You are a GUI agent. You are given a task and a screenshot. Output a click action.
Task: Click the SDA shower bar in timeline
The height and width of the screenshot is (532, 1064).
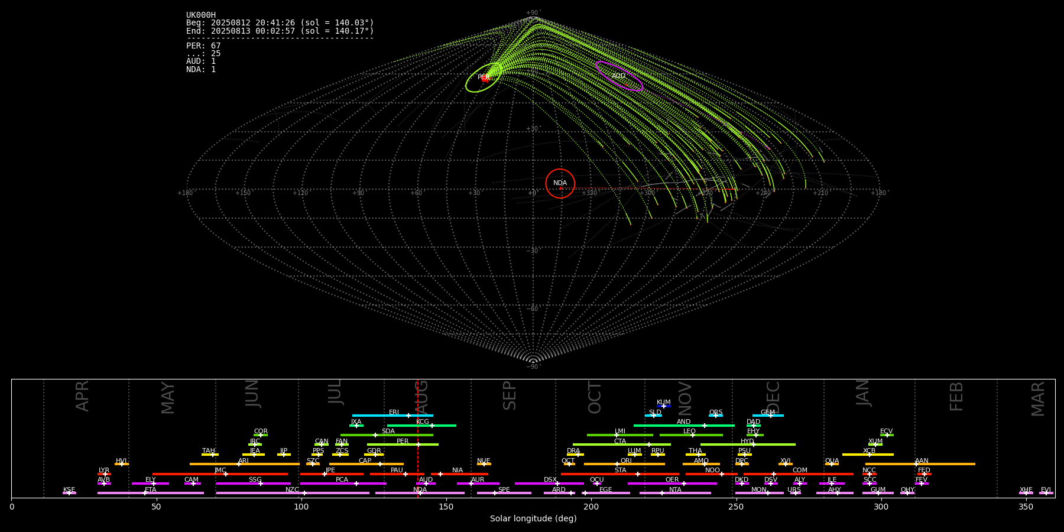coord(387,435)
